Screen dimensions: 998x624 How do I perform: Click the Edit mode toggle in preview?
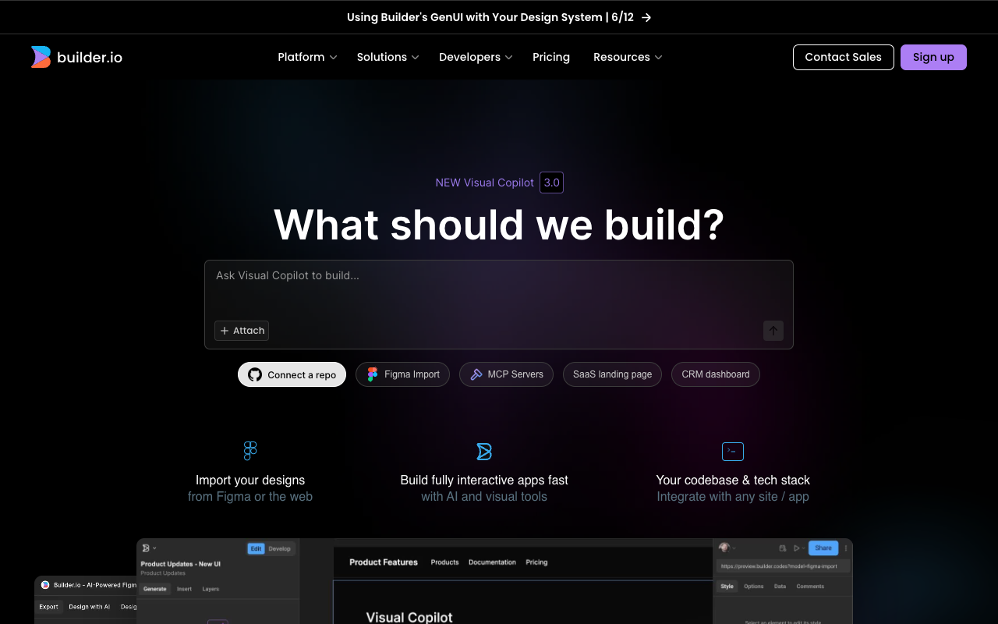tap(256, 548)
